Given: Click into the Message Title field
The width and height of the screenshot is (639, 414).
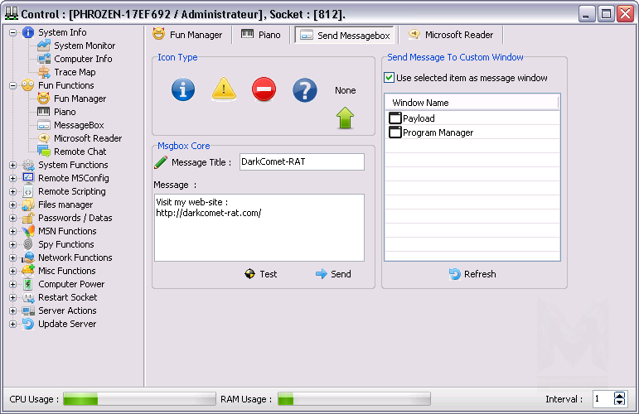Looking at the screenshot, I should click(301, 162).
